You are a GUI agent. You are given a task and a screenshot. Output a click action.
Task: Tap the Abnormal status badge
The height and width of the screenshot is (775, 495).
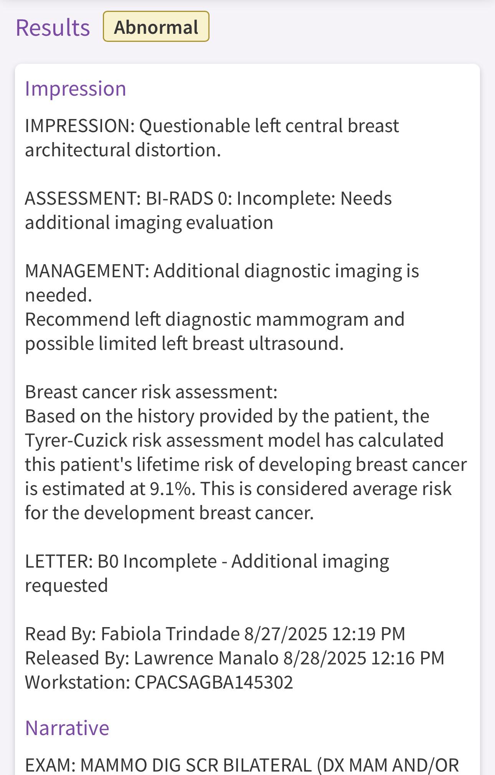click(x=156, y=26)
